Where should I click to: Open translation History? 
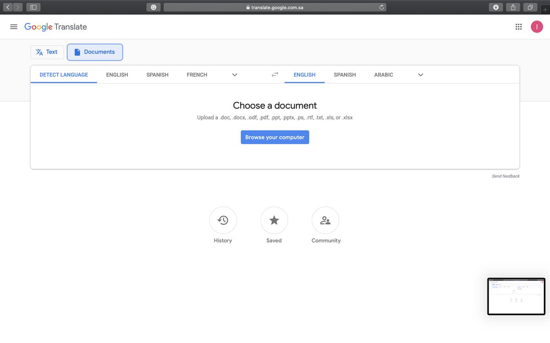click(223, 220)
